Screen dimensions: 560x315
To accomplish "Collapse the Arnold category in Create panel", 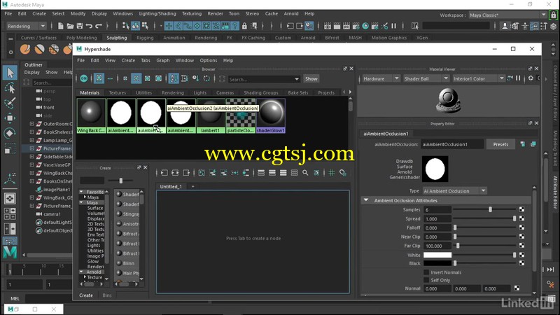I will [x=81, y=272].
